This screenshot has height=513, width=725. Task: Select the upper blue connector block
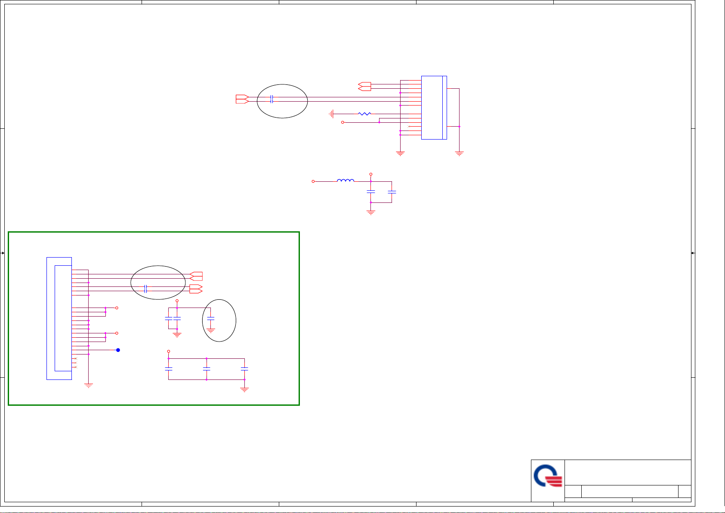(x=434, y=108)
